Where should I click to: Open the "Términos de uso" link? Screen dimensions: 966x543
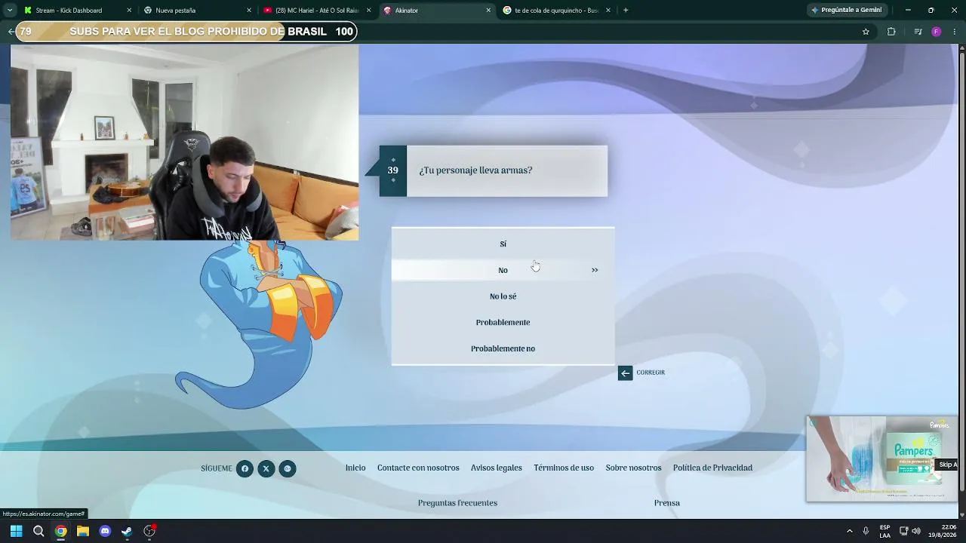pyautogui.click(x=564, y=468)
